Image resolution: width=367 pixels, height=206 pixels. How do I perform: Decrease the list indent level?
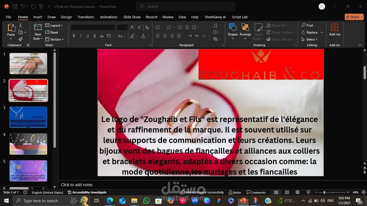click(180, 27)
